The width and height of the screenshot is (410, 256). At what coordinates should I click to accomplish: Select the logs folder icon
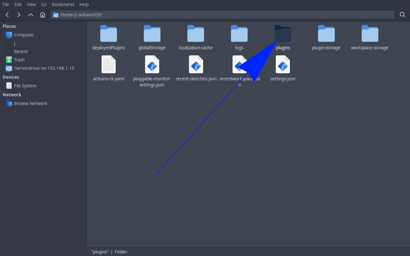(x=239, y=34)
